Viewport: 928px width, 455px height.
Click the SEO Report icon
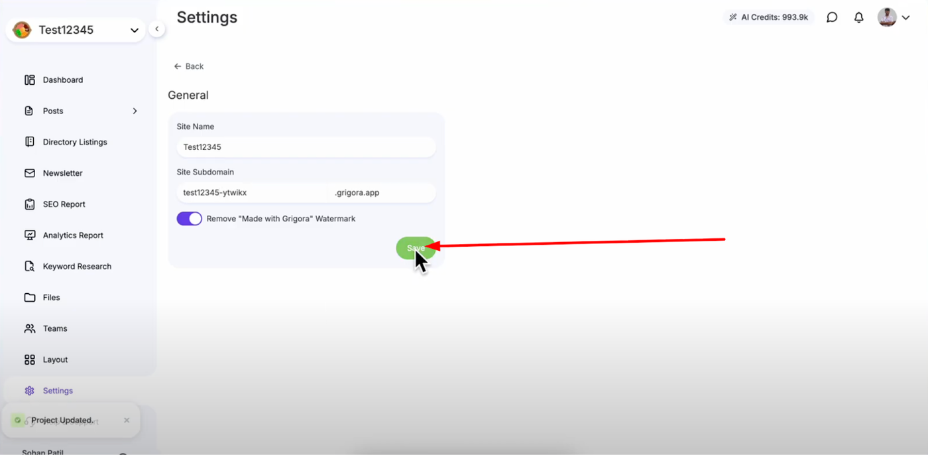tap(30, 204)
